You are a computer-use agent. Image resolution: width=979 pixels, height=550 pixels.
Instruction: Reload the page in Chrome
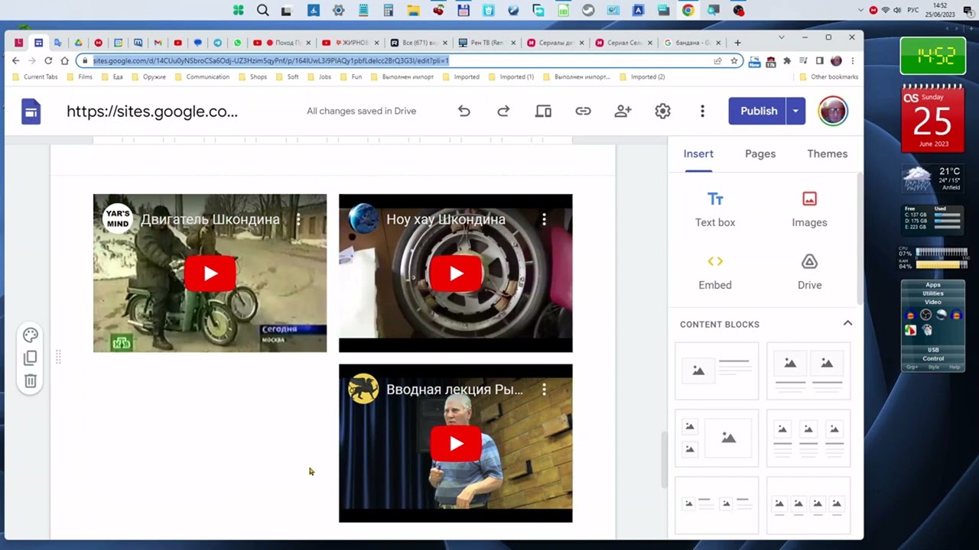(x=48, y=60)
